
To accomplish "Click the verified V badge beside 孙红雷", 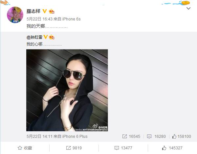I will coord(46,37).
